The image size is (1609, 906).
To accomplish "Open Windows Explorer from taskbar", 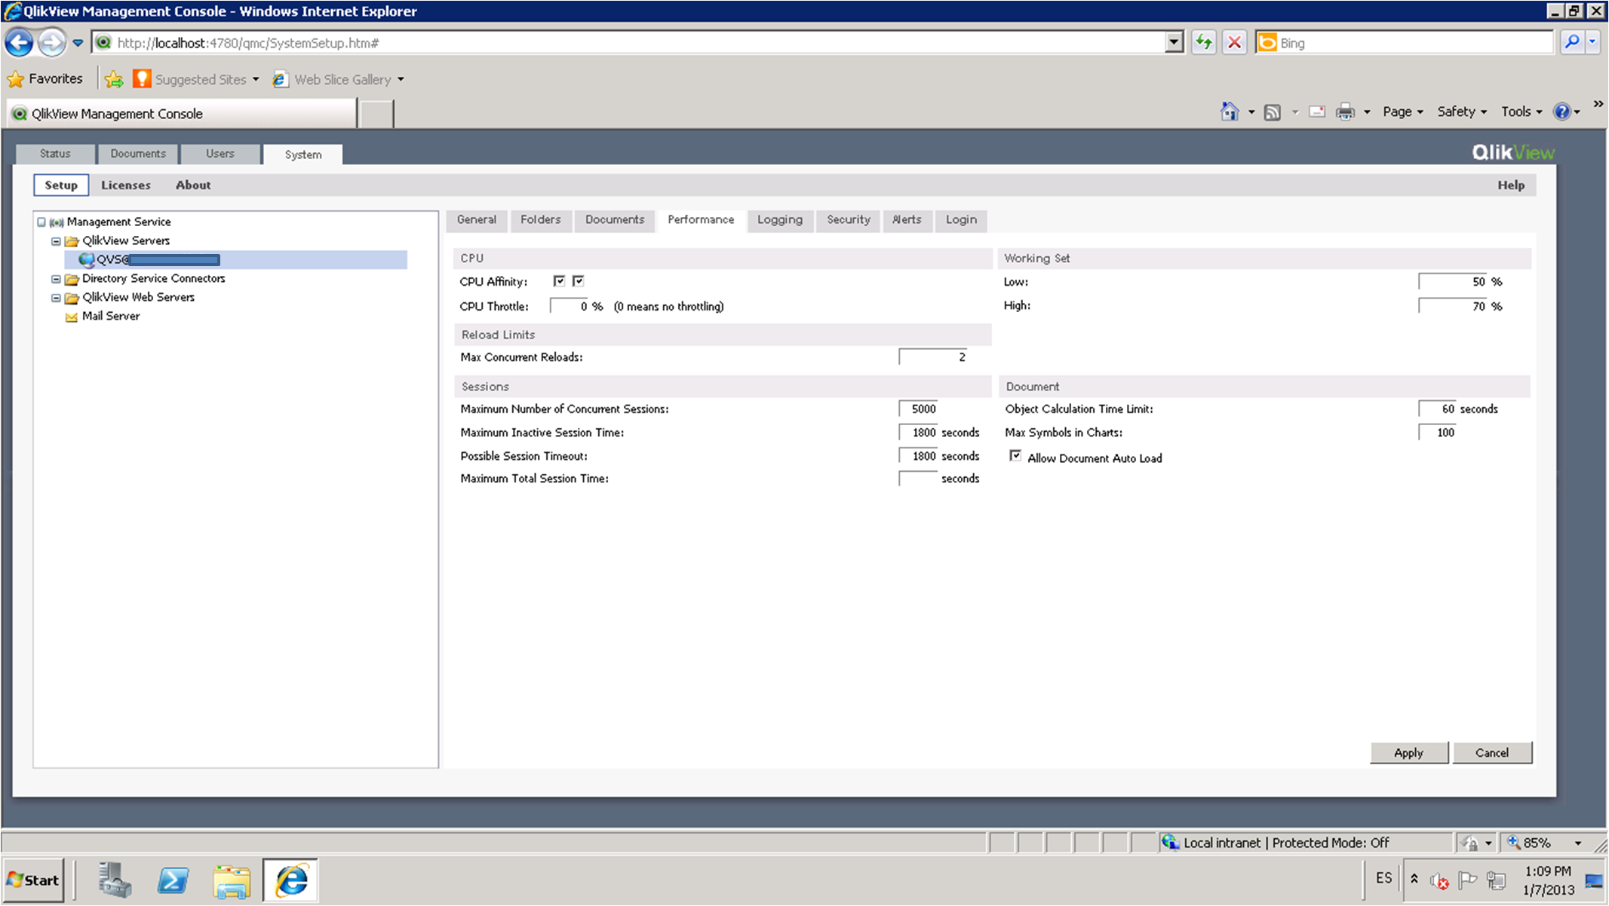I will [x=232, y=880].
